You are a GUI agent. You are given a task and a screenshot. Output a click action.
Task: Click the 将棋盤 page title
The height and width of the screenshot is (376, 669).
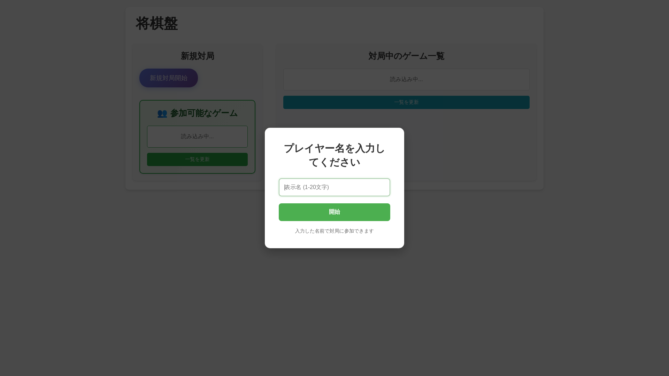pyautogui.click(x=157, y=24)
